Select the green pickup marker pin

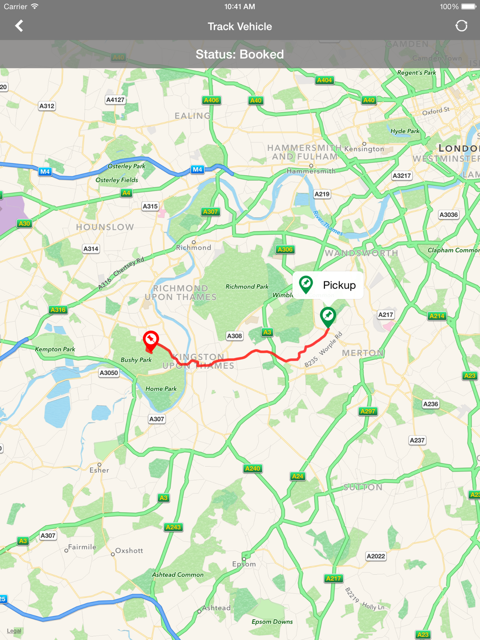point(328,317)
